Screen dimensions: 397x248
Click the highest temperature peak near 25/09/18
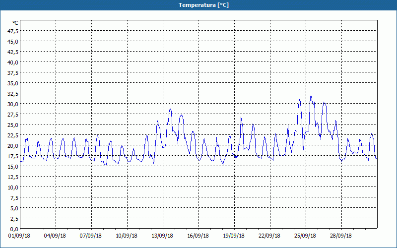311,96
